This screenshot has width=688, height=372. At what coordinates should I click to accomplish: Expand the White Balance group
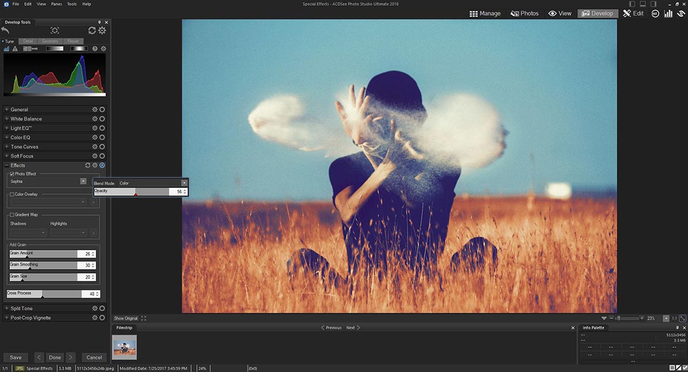(7, 119)
